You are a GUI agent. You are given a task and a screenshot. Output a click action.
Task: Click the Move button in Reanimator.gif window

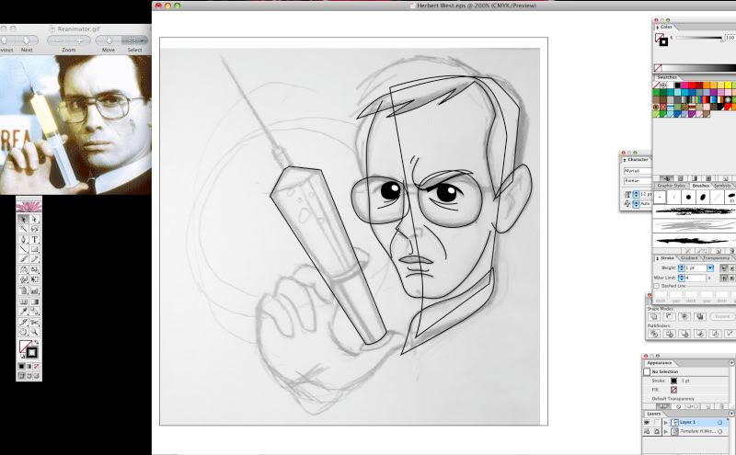(109, 41)
